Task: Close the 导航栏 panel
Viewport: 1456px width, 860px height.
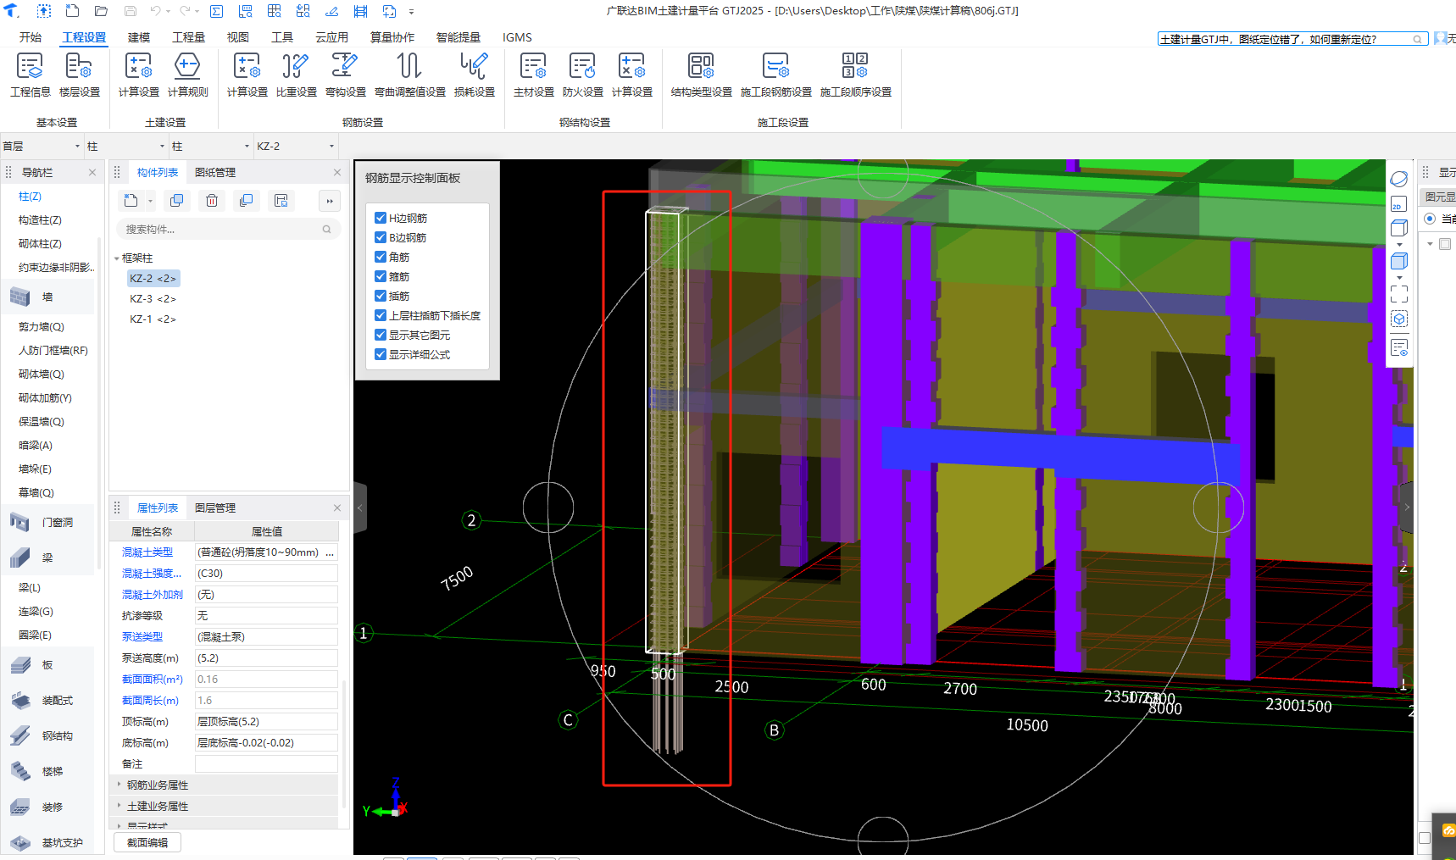Action: [x=92, y=172]
